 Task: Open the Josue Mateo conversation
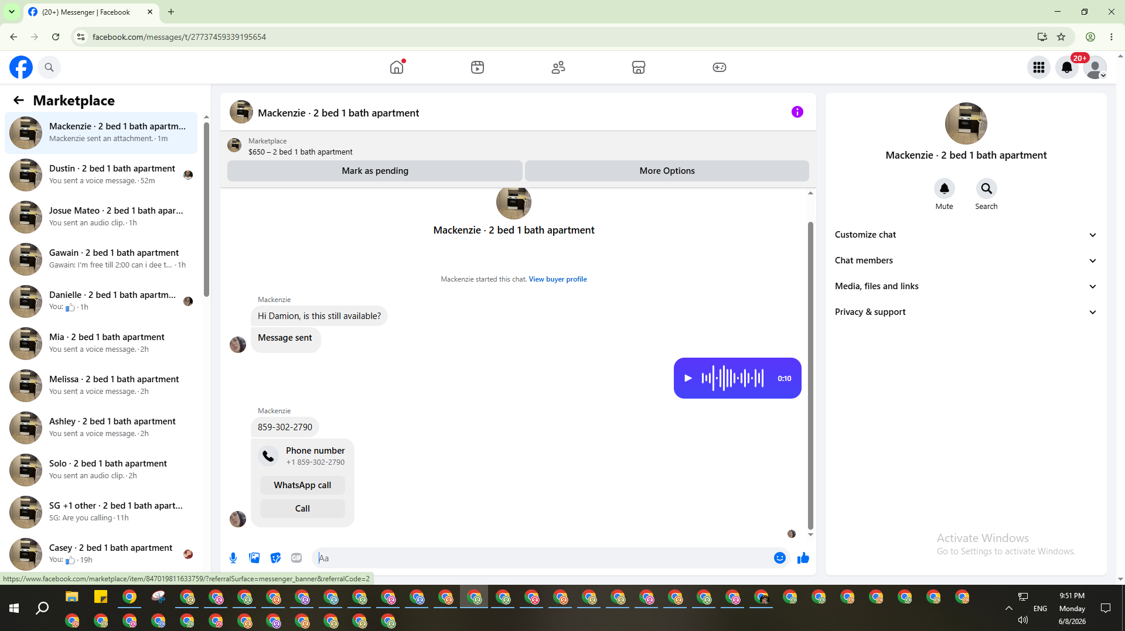(101, 217)
